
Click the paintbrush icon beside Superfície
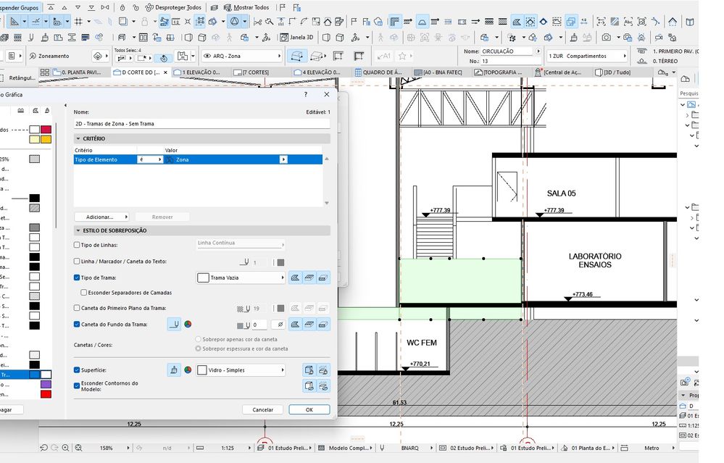174,370
